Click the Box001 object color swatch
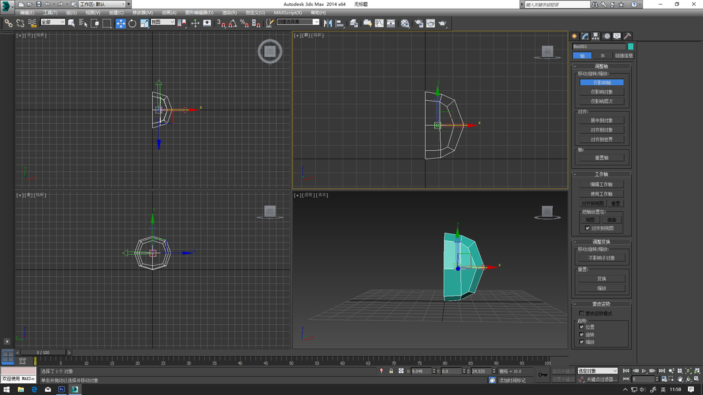703x395 pixels. (x=631, y=47)
